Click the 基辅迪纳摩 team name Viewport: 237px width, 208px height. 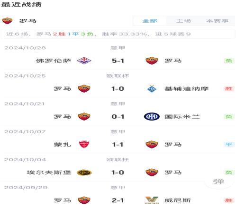[x=187, y=89]
